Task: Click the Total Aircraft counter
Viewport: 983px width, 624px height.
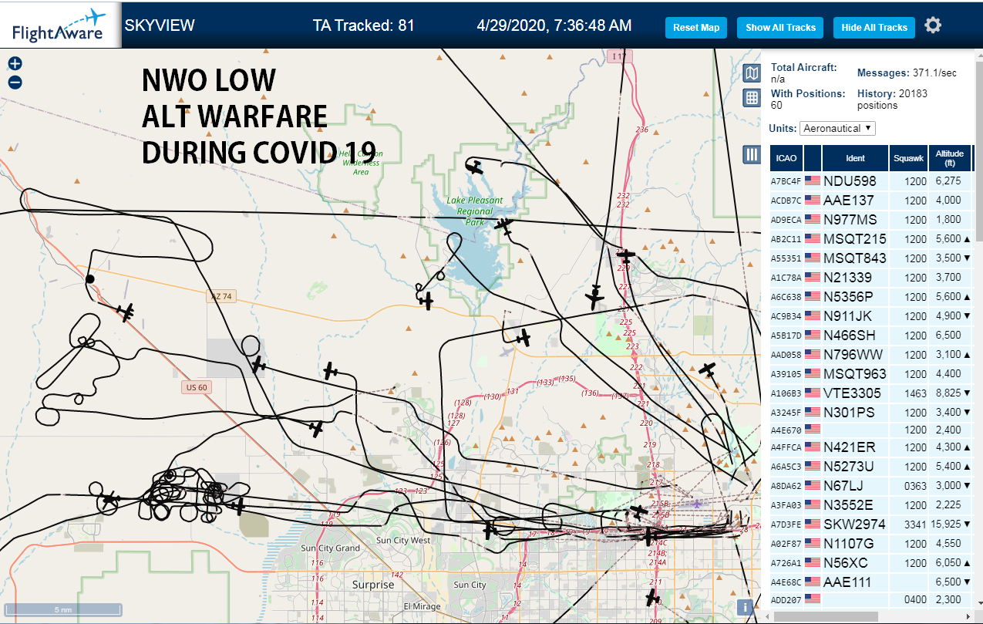Action: [x=804, y=73]
